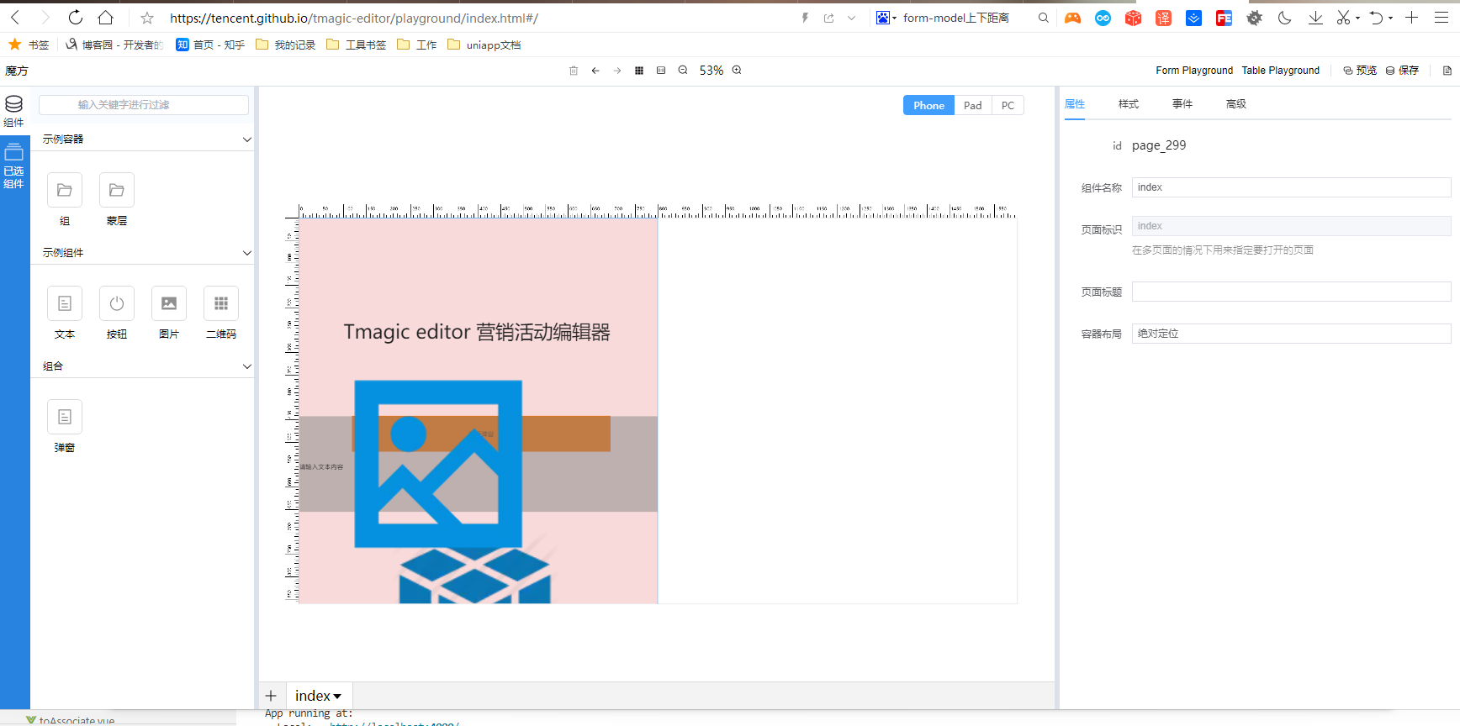Reload the page with refresh icon
This screenshot has width=1460, height=726.
(76, 18)
